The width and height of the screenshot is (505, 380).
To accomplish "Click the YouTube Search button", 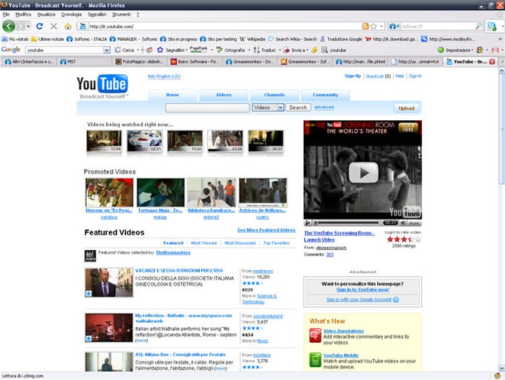I will (298, 108).
